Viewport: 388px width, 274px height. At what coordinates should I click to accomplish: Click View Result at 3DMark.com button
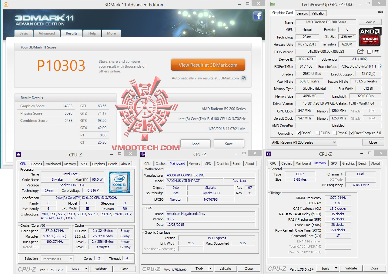click(208, 65)
